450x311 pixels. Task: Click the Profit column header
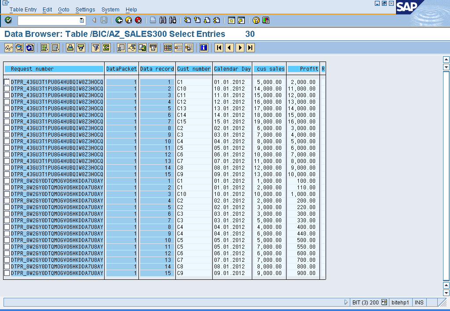click(x=303, y=69)
